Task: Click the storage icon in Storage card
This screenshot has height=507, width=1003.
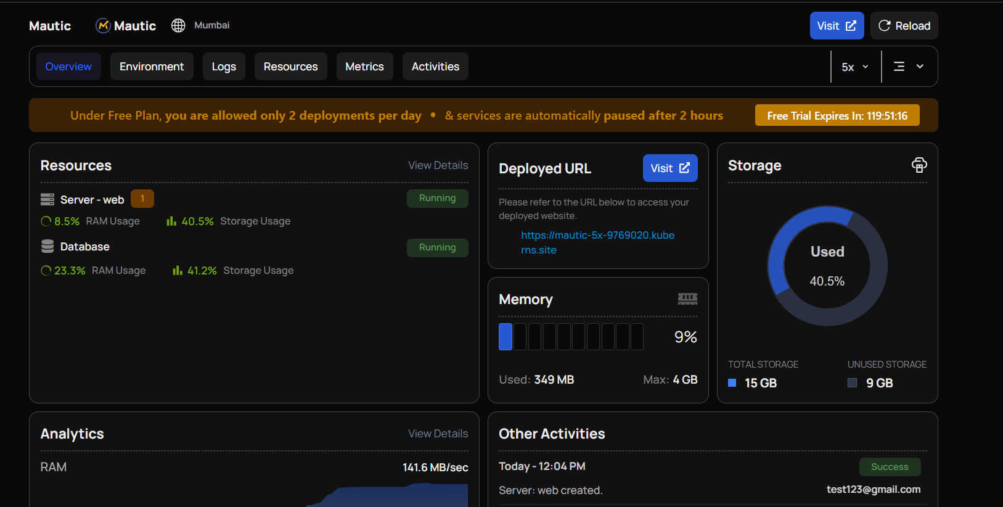Action: click(919, 165)
